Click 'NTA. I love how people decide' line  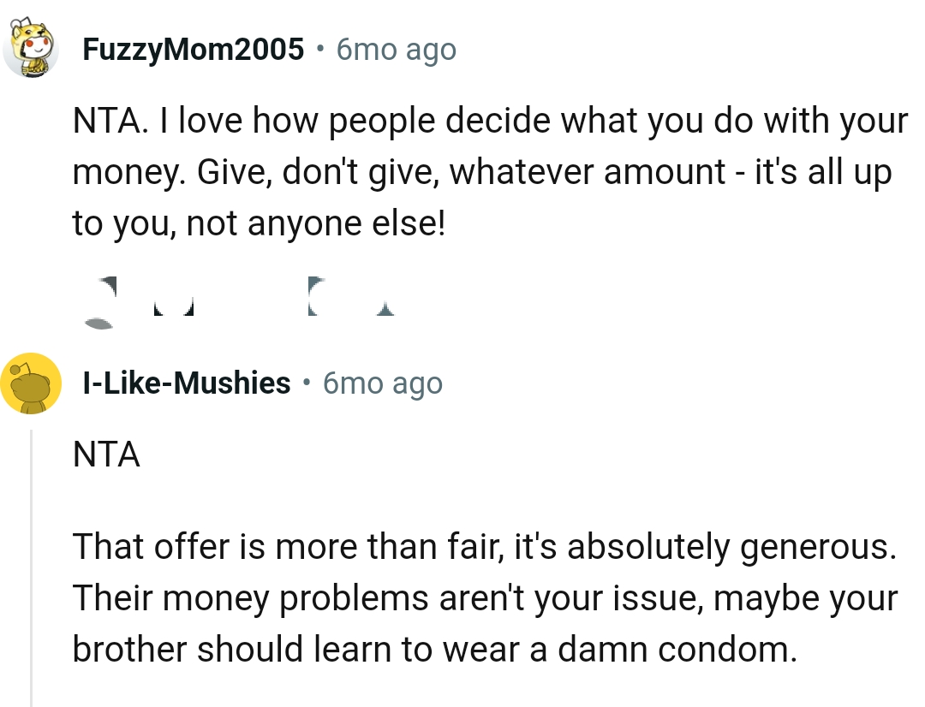pyautogui.click(x=489, y=122)
